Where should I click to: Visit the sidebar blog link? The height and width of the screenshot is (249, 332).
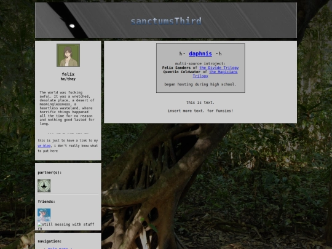point(44,146)
